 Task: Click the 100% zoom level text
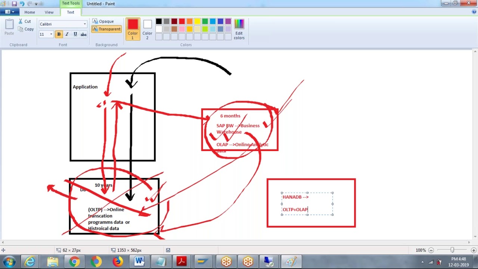[420, 250]
